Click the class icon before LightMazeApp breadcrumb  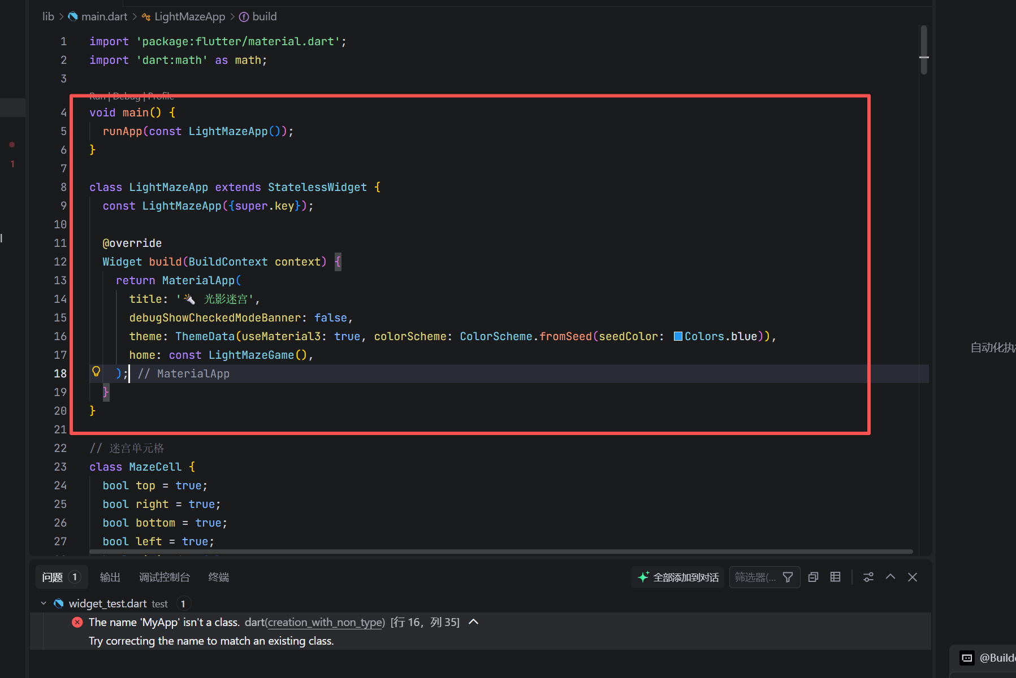146,16
